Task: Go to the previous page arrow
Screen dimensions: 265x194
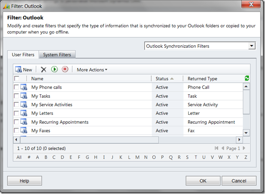Action: tap(223, 148)
